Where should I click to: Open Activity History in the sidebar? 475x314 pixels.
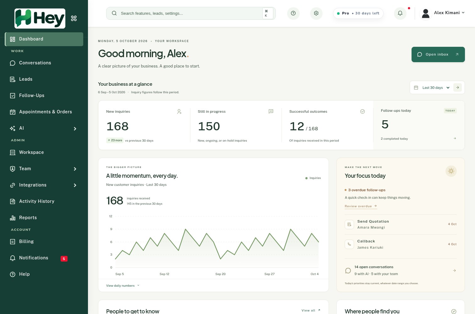coord(44,202)
